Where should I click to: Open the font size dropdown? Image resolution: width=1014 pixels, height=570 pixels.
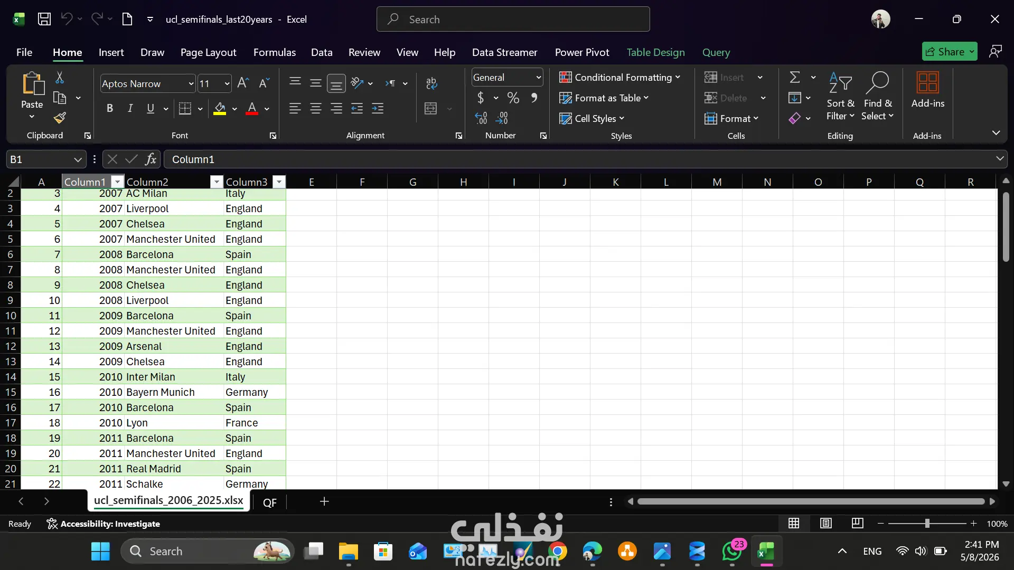(227, 83)
